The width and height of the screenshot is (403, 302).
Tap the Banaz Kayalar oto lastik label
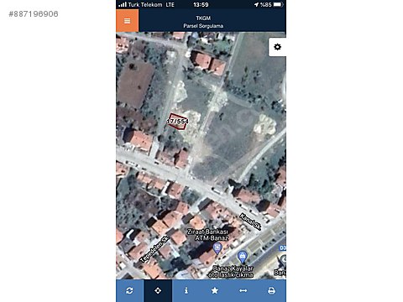tap(231, 272)
